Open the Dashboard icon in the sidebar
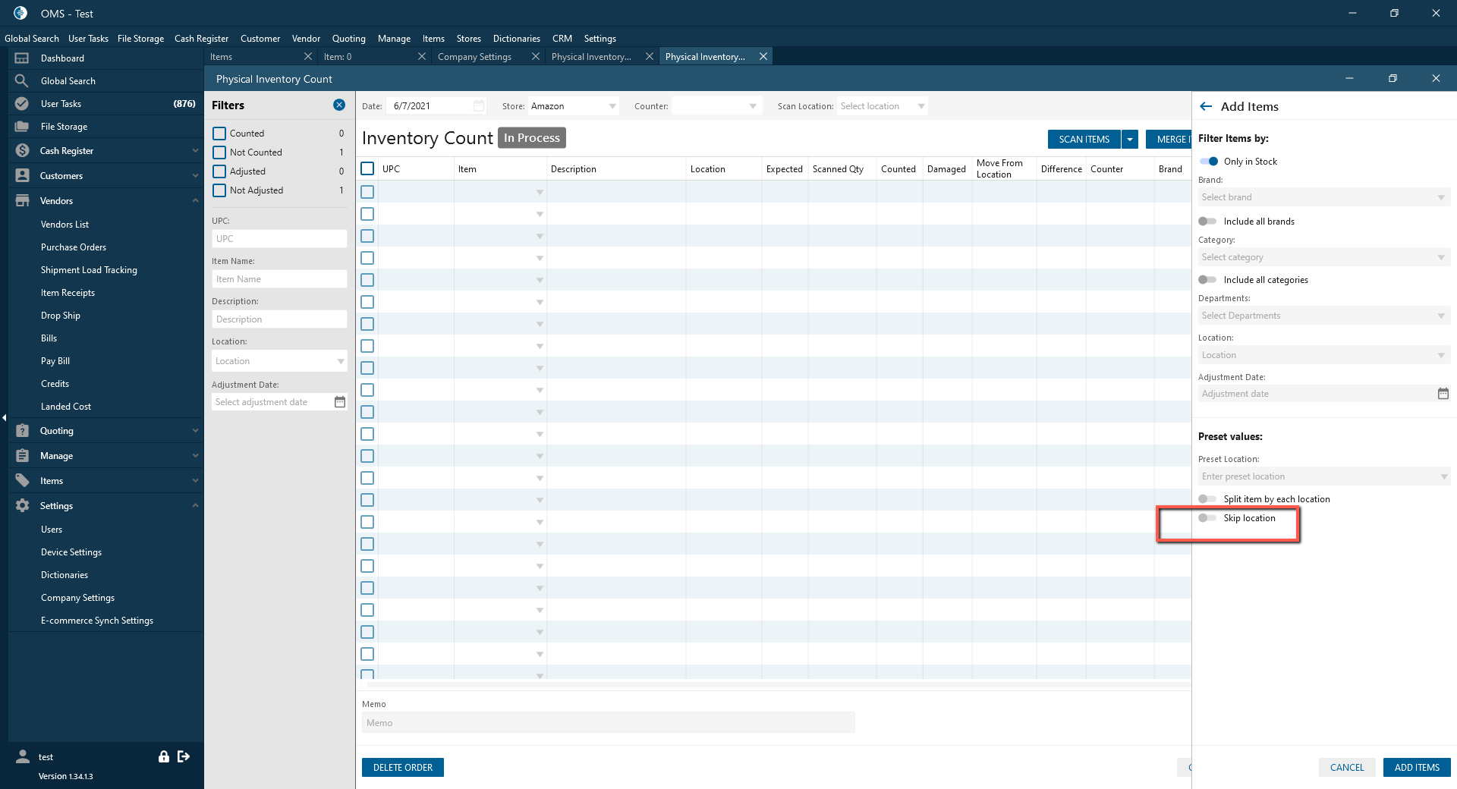Screen dimensions: 1457x789 [22, 58]
